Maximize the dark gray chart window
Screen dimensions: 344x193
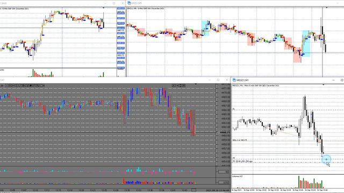point(218,80)
